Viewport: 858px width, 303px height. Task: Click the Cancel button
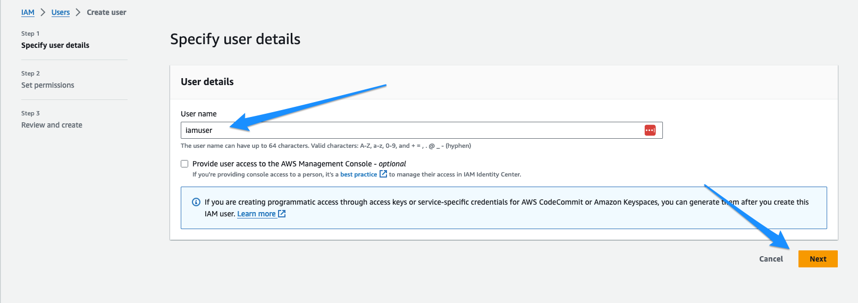click(x=771, y=259)
